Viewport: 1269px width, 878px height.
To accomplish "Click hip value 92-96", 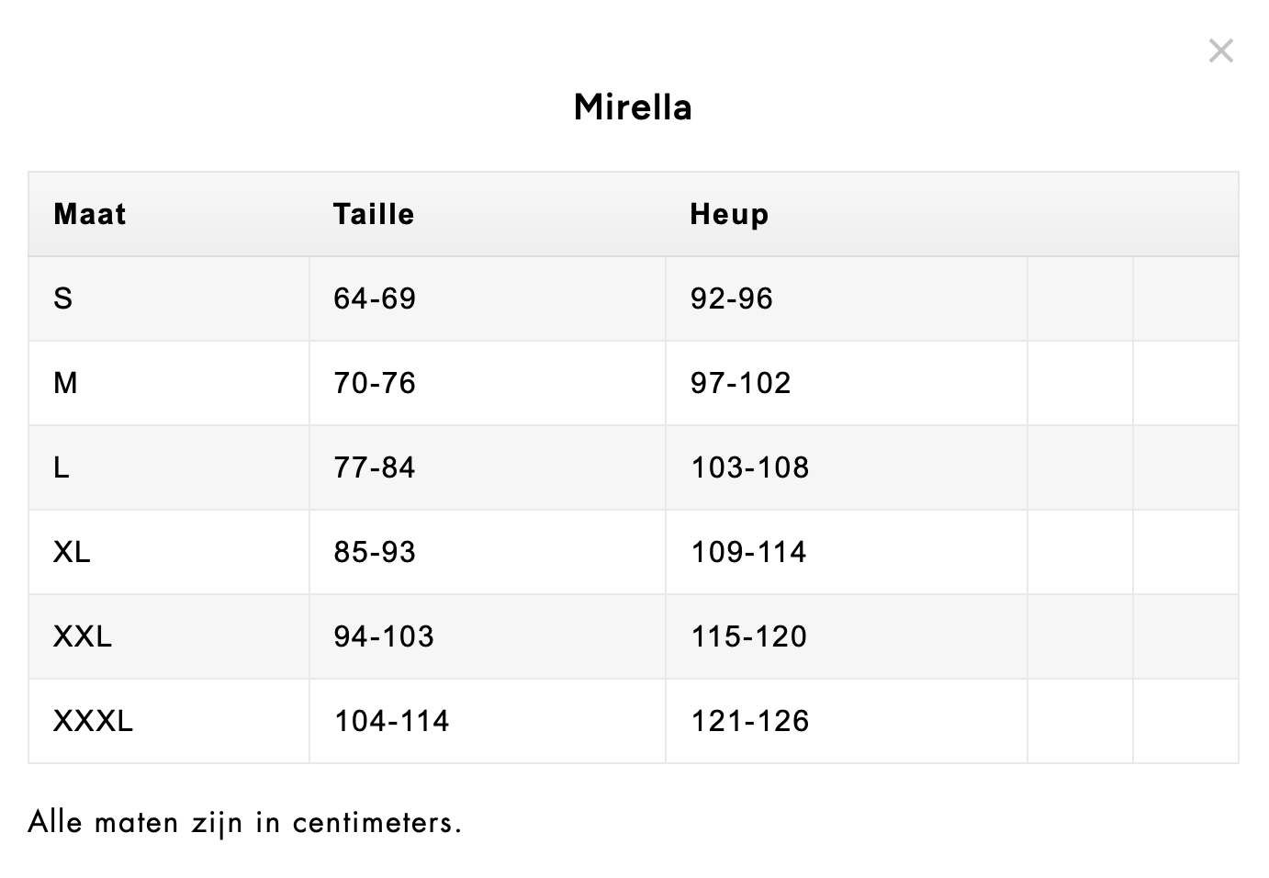I will pos(732,298).
